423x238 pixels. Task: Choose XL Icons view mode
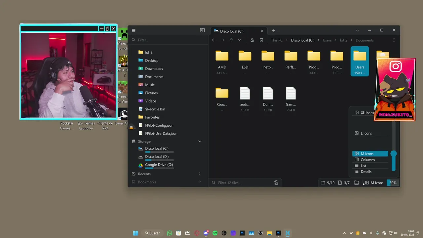point(364,113)
